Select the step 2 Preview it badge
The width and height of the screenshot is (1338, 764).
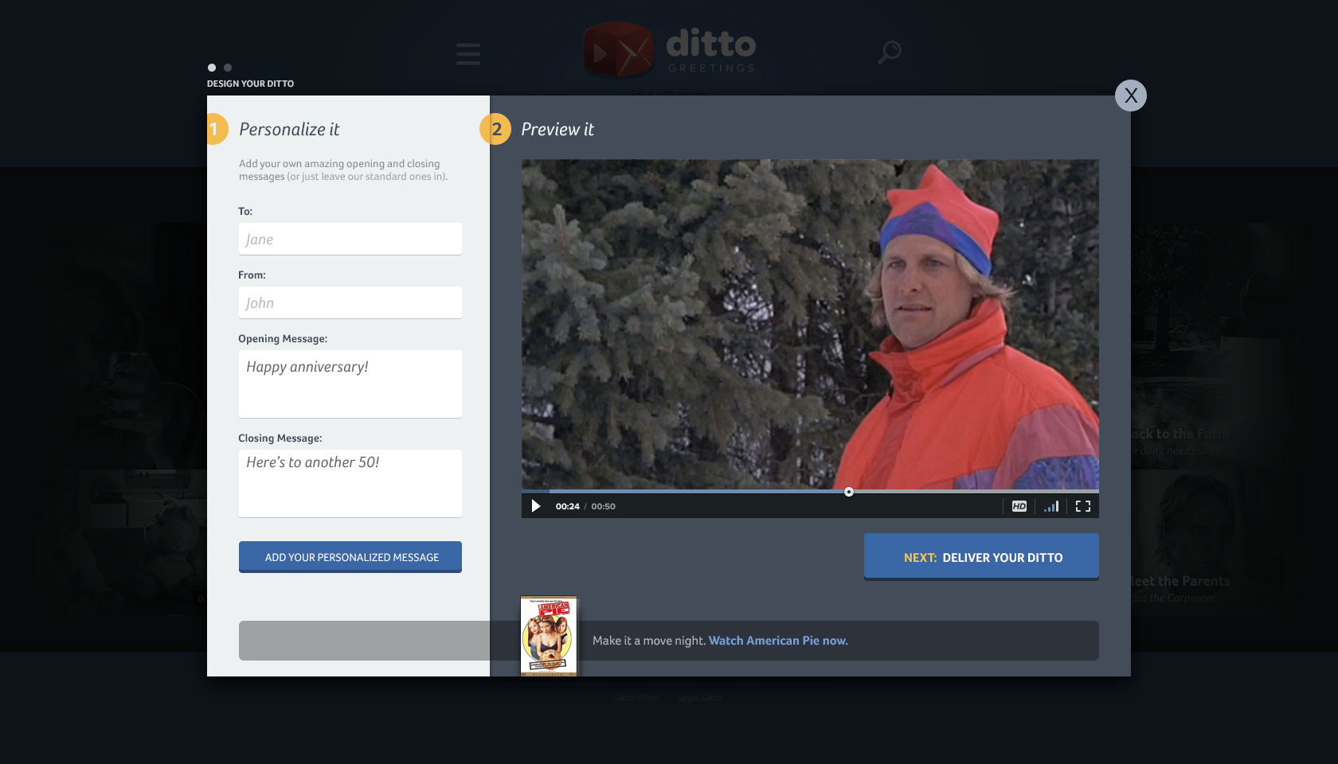(x=496, y=128)
